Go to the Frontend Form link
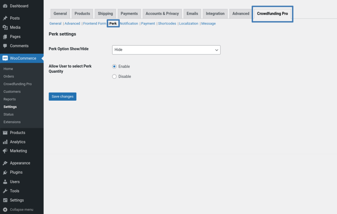This screenshot has height=214, width=337. pos(95,24)
